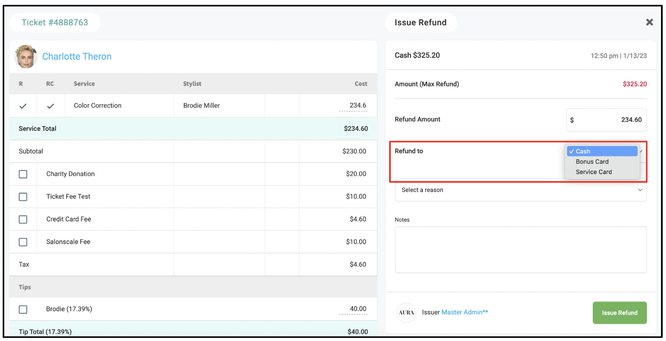Toggle the R checkmark for Color Correction
666x341 pixels.
pos(23,106)
